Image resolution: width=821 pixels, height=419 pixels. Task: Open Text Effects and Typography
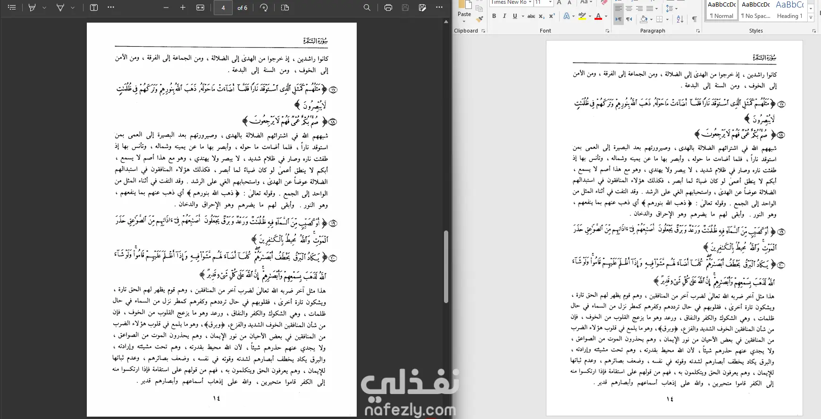tap(567, 16)
